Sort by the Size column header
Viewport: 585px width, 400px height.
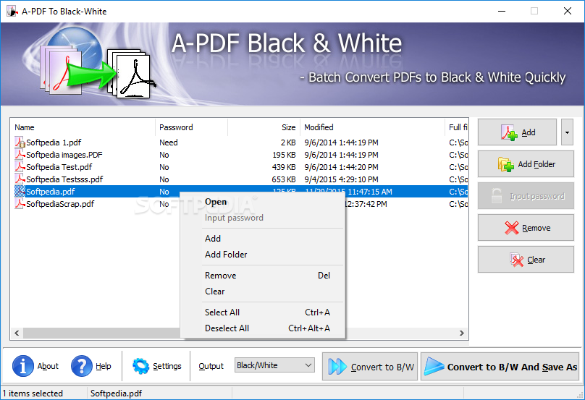tap(264, 127)
